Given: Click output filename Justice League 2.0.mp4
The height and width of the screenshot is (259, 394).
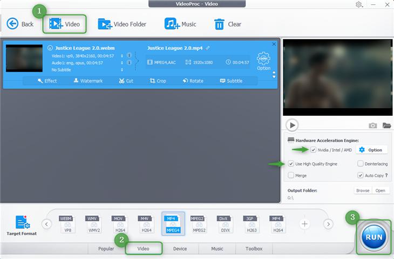Looking at the screenshot, I should click(x=175, y=48).
